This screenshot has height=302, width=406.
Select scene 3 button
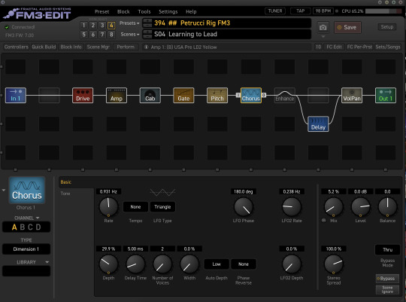[x=102, y=25]
